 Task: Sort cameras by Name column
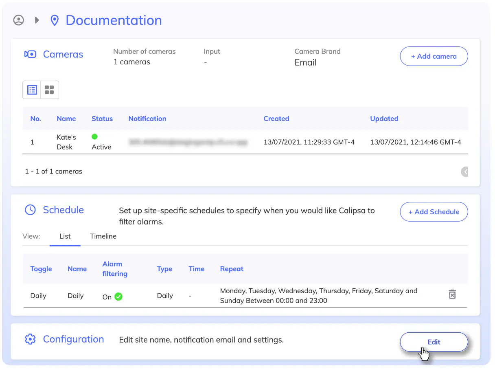(x=66, y=119)
